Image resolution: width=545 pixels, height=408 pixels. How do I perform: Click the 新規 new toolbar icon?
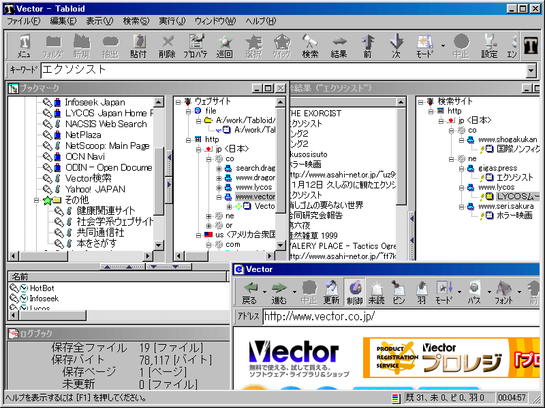[x=82, y=46]
